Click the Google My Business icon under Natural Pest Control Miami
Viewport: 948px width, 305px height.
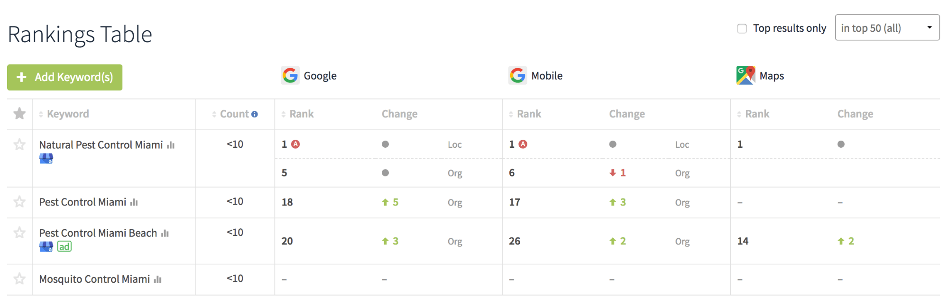pyautogui.click(x=46, y=159)
